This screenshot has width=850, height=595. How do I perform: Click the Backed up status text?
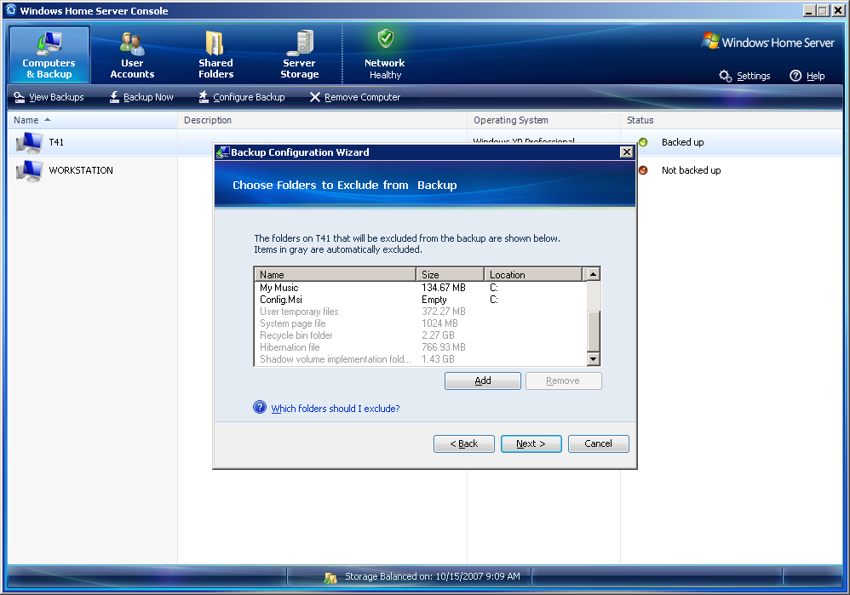click(x=682, y=142)
